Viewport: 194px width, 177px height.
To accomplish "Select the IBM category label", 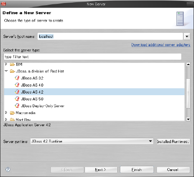I will 19,64.
